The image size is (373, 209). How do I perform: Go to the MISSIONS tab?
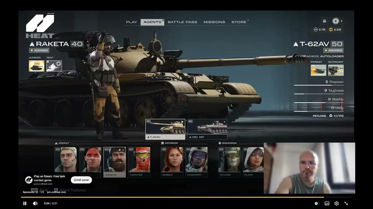[x=214, y=22]
